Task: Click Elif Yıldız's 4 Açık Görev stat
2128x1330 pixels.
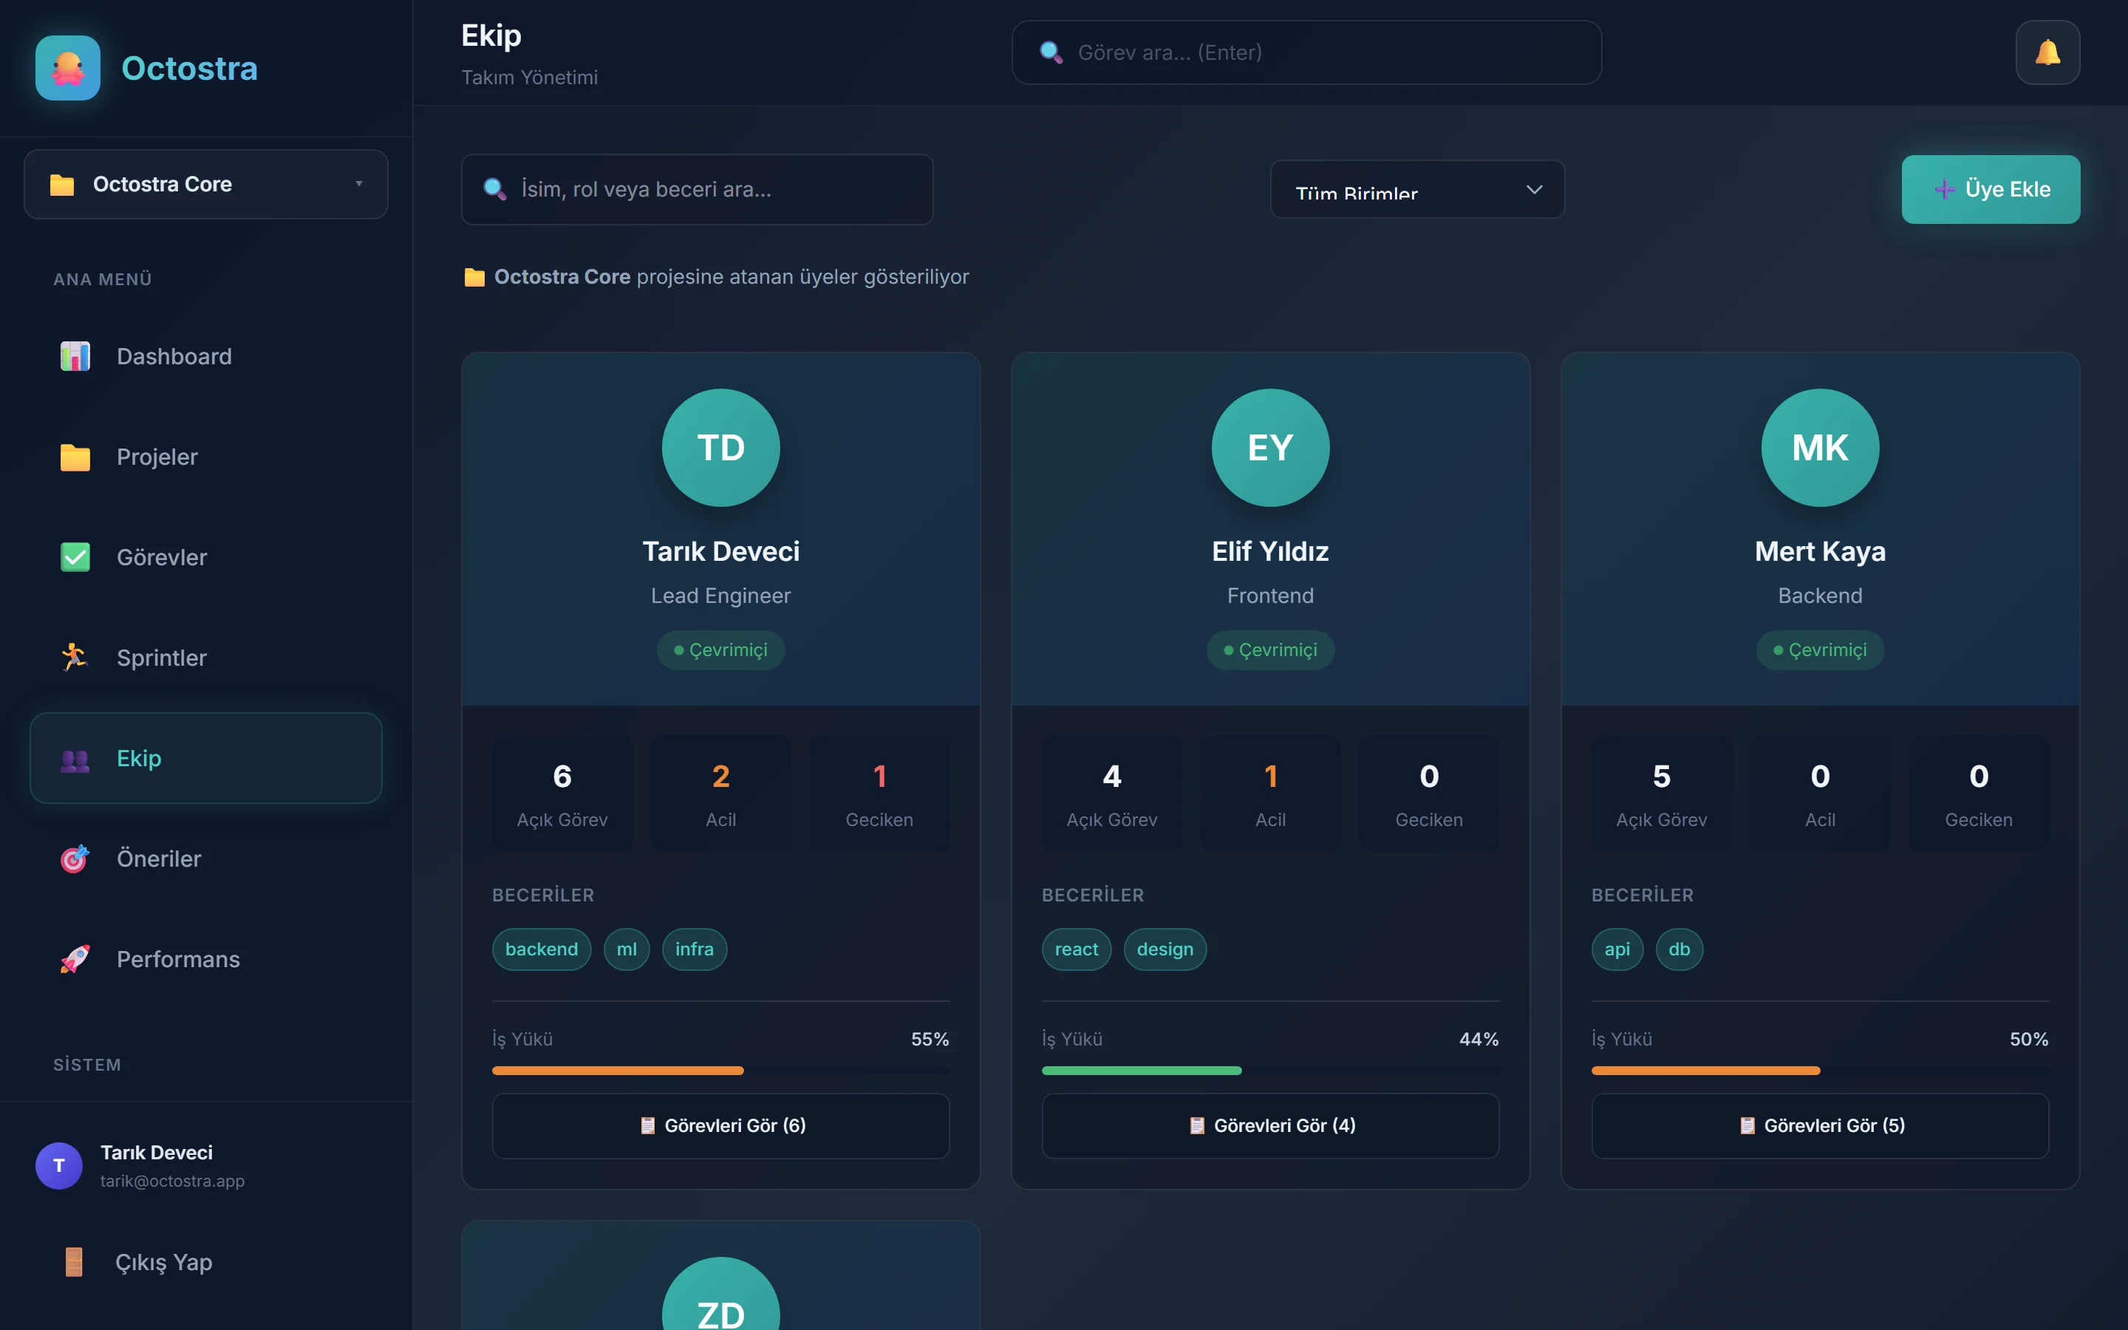Action: click(x=1112, y=794)
